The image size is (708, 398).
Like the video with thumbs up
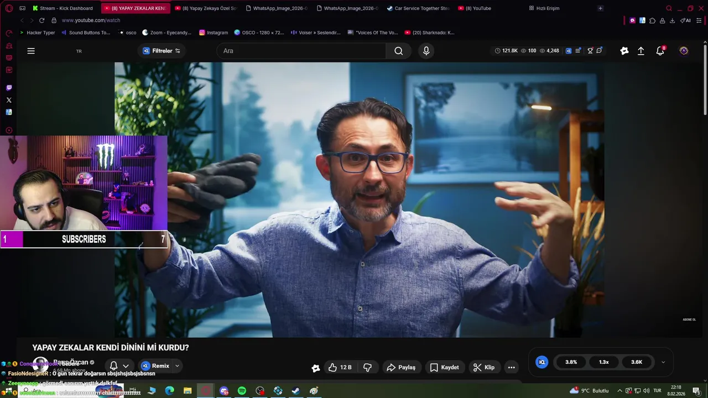[x=340, y=367]
